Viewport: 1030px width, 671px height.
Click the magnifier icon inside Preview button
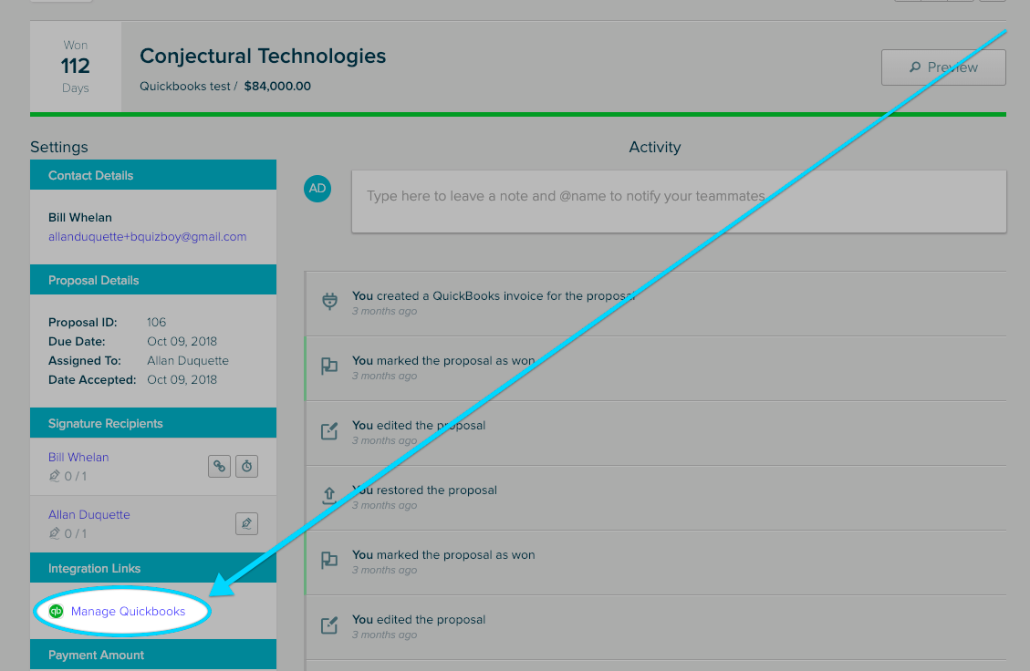913,67
